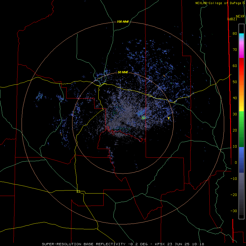Click the -10 value on the dBZ scale
This screenshot has width=246, height=246.
click(x=234, y=179)
